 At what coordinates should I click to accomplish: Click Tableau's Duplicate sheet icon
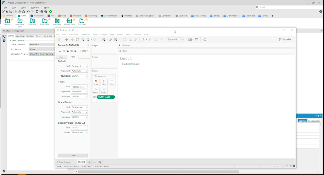[x=111, y=39]
